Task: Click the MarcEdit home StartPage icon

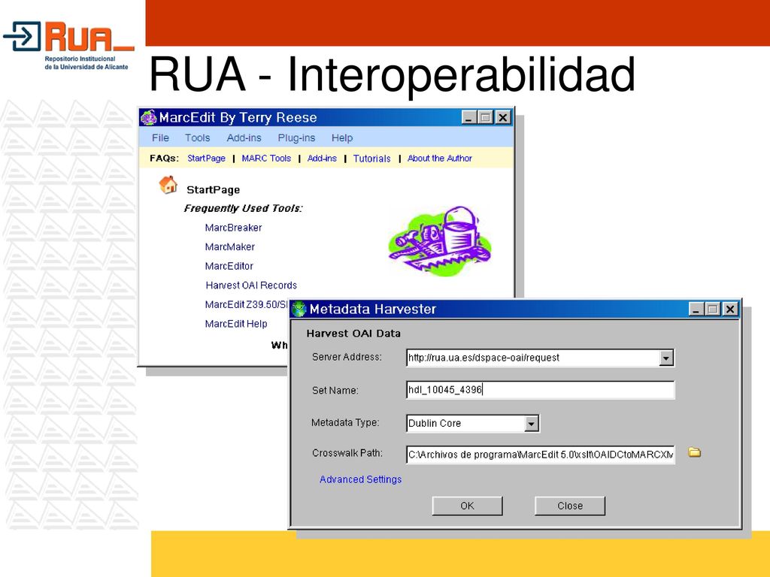Action: pyautogui.click(x=168, y=185)
